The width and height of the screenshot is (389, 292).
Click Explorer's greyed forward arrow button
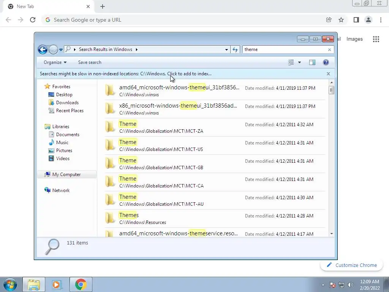(x=53, y=49)
